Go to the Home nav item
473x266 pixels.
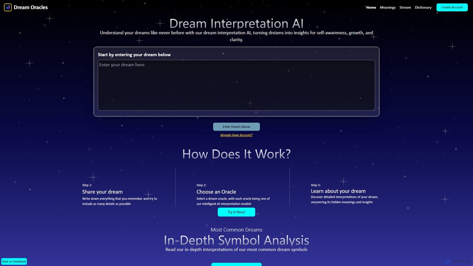tap(371, 7)
